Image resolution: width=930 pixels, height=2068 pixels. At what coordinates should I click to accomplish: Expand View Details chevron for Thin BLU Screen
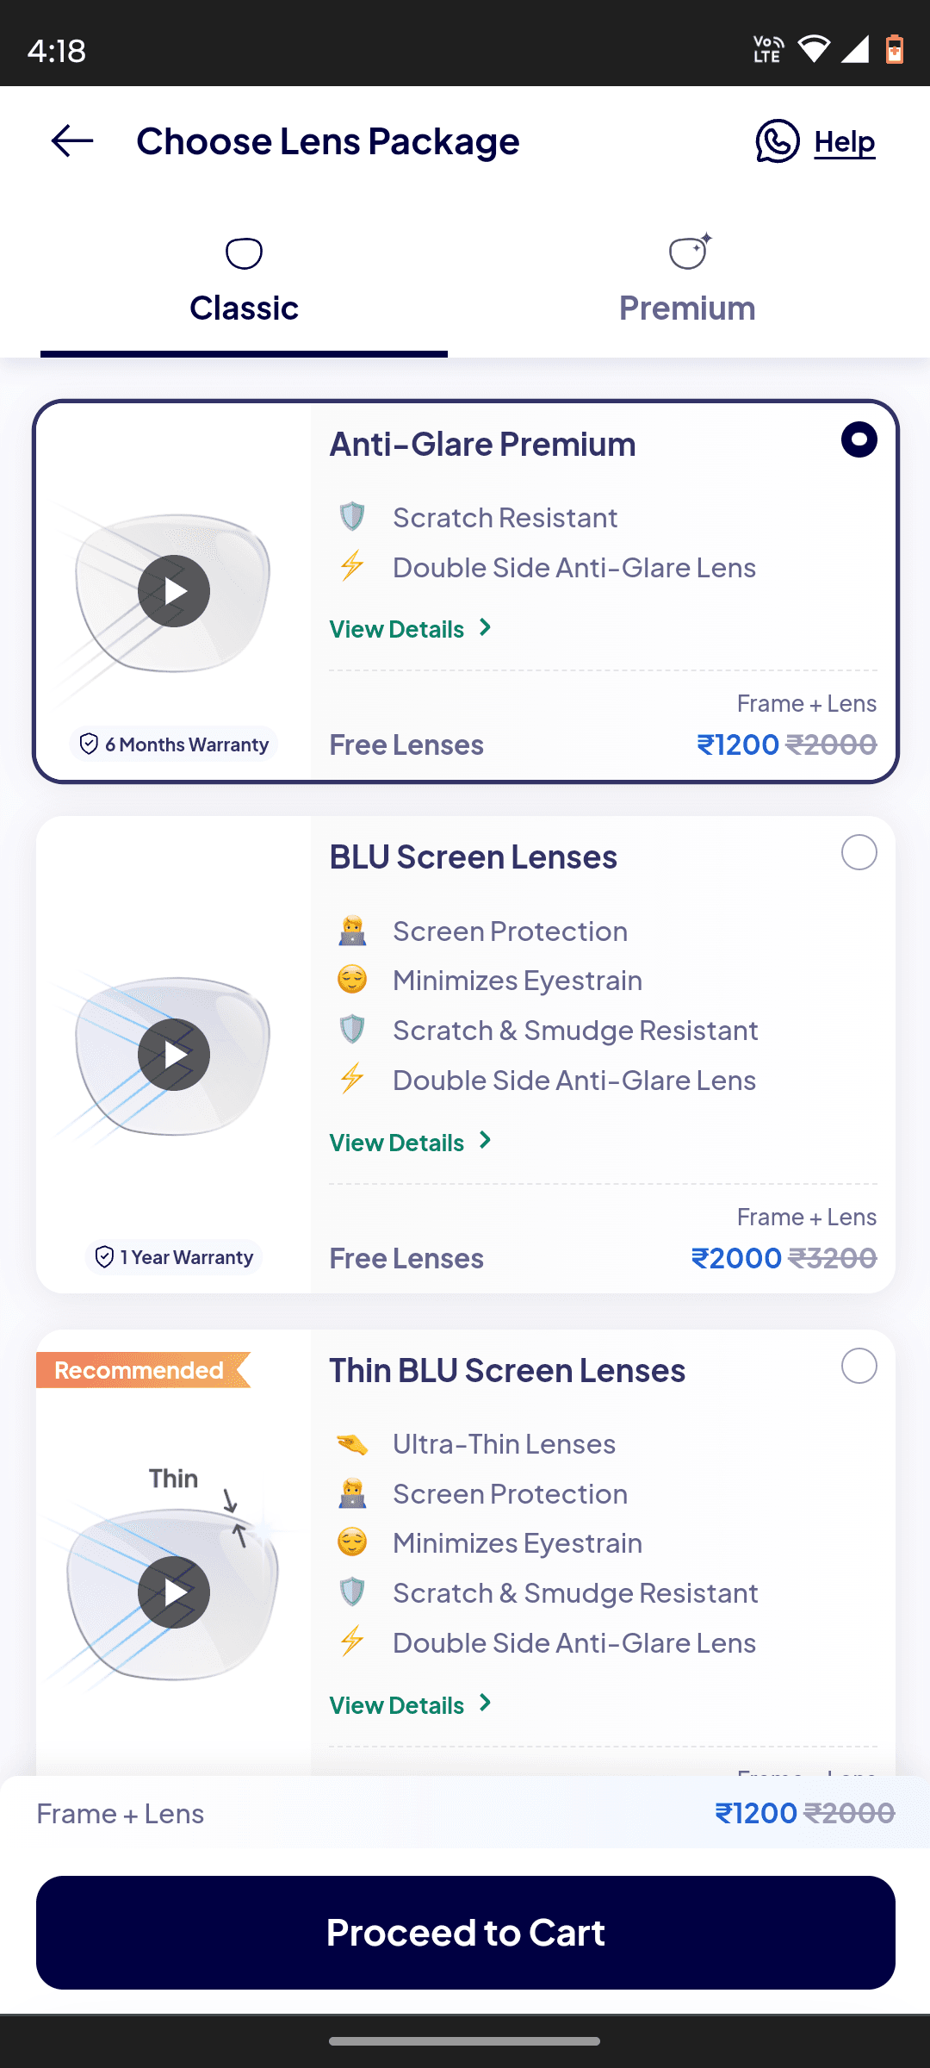click(486, 1704)
